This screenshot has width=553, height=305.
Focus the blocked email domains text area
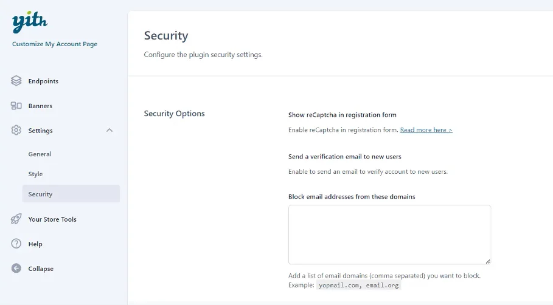click(x=389, y=234)
